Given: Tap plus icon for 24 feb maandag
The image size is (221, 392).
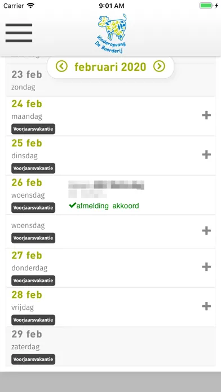Looking at the screenshot, I should [206, 115].
